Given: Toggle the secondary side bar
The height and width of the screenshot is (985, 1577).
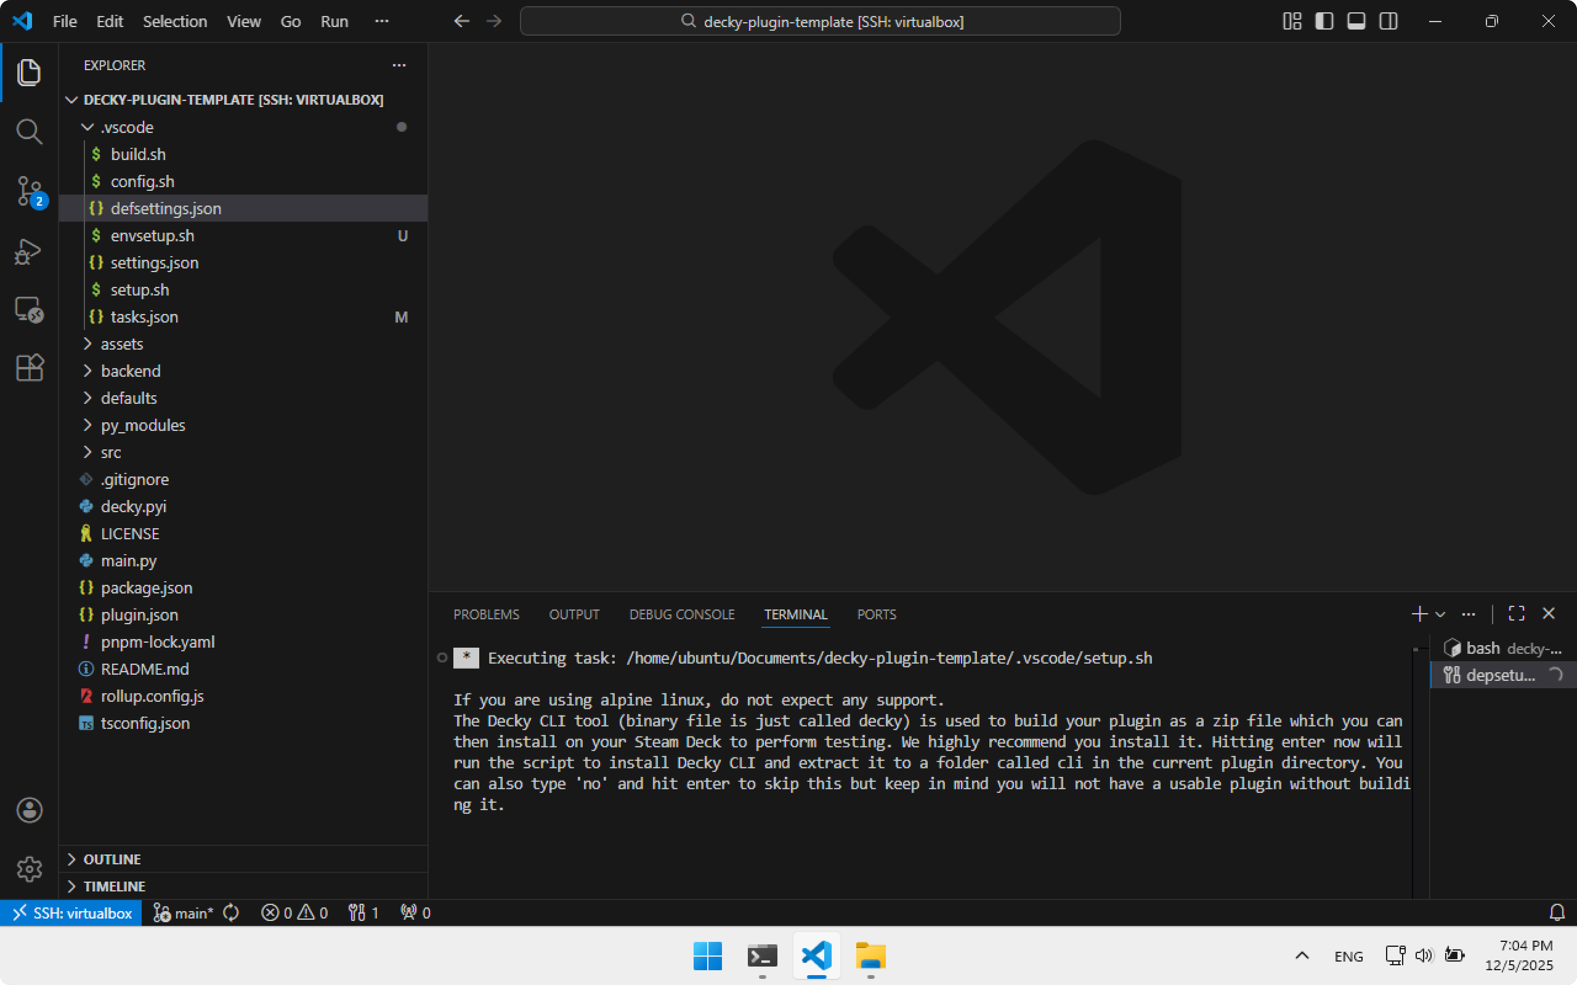Looking at the screenshot, I should [1388, 22].
